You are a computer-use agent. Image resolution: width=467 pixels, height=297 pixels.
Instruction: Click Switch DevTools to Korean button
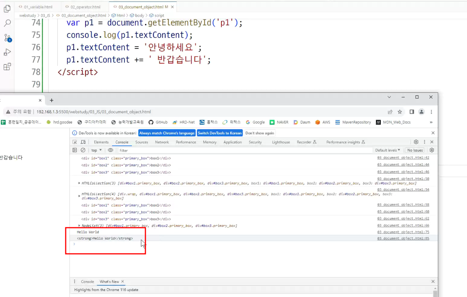click(x=220, y=133)
